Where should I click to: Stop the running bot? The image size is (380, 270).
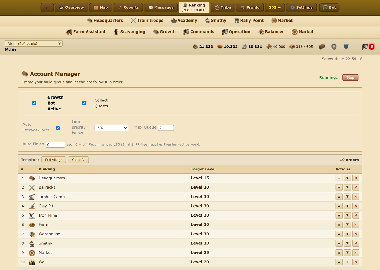tap(350, 77)
